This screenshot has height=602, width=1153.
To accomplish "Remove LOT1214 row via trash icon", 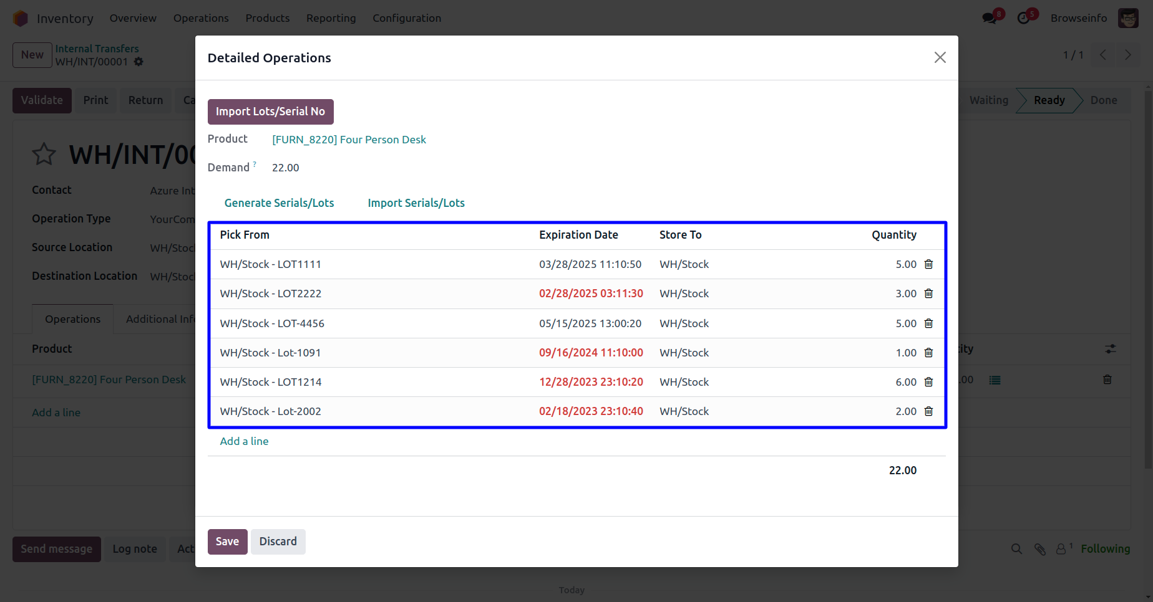I will [x=928, y=382].
